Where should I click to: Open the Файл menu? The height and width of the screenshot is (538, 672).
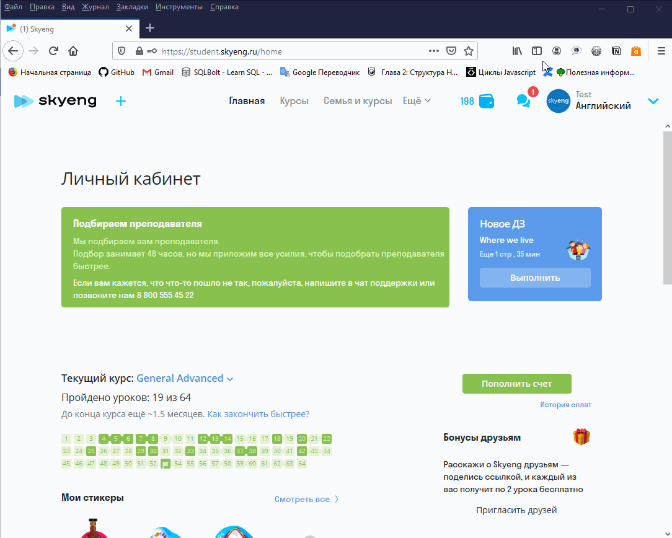tap(13, 7)
